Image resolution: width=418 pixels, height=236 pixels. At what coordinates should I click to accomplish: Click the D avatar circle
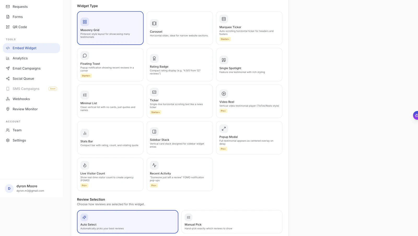pos(9,188)
